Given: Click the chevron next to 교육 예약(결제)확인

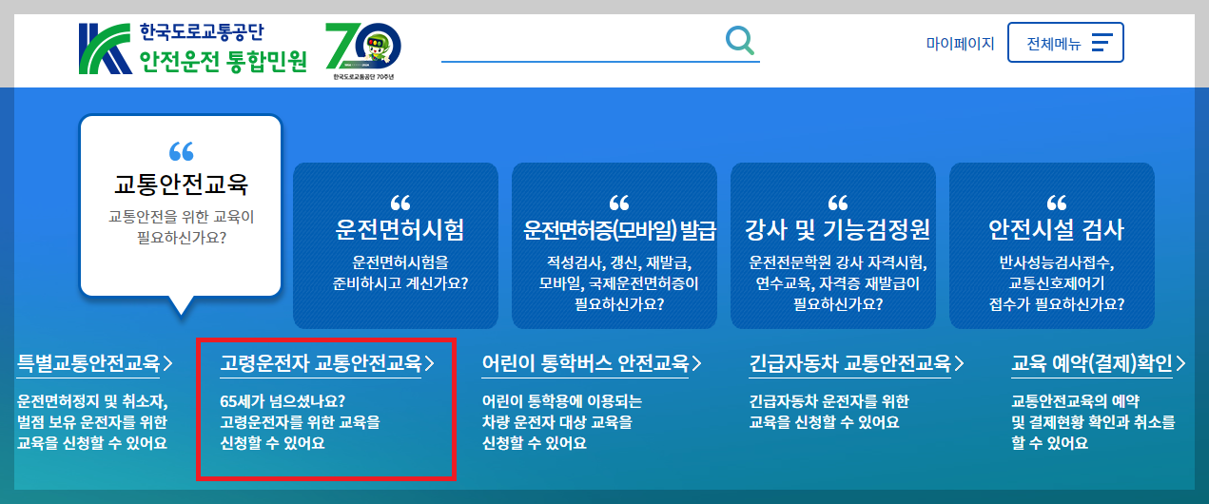Looking at the screenshot, I should 1180,362.
